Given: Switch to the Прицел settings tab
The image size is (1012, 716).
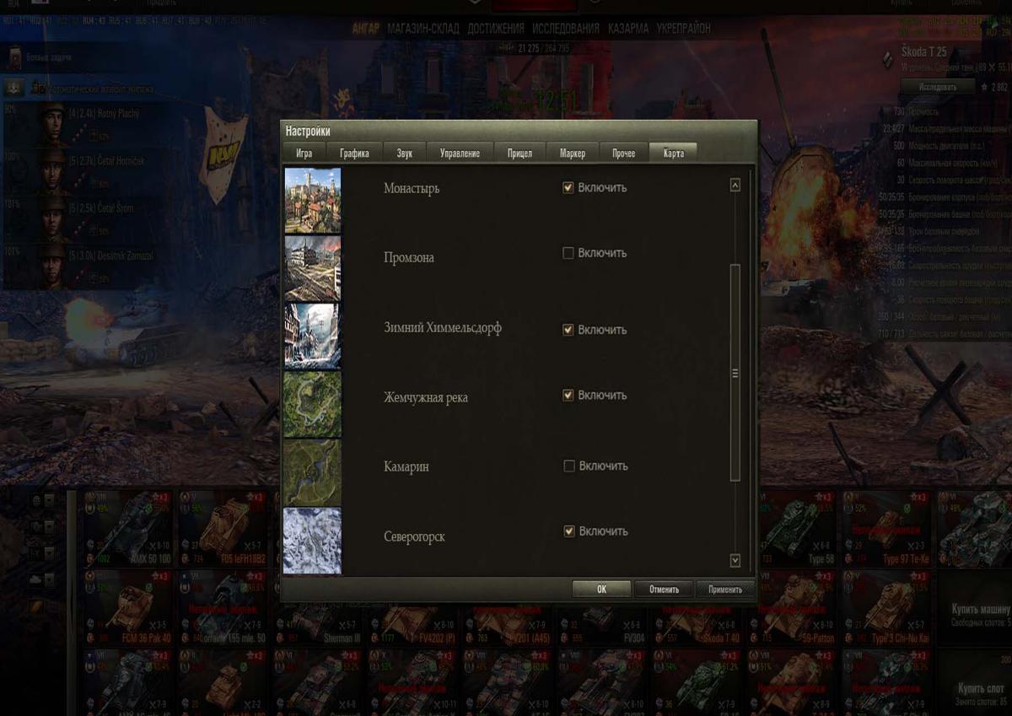Looking at the screenshot, I should coord(519,153).
